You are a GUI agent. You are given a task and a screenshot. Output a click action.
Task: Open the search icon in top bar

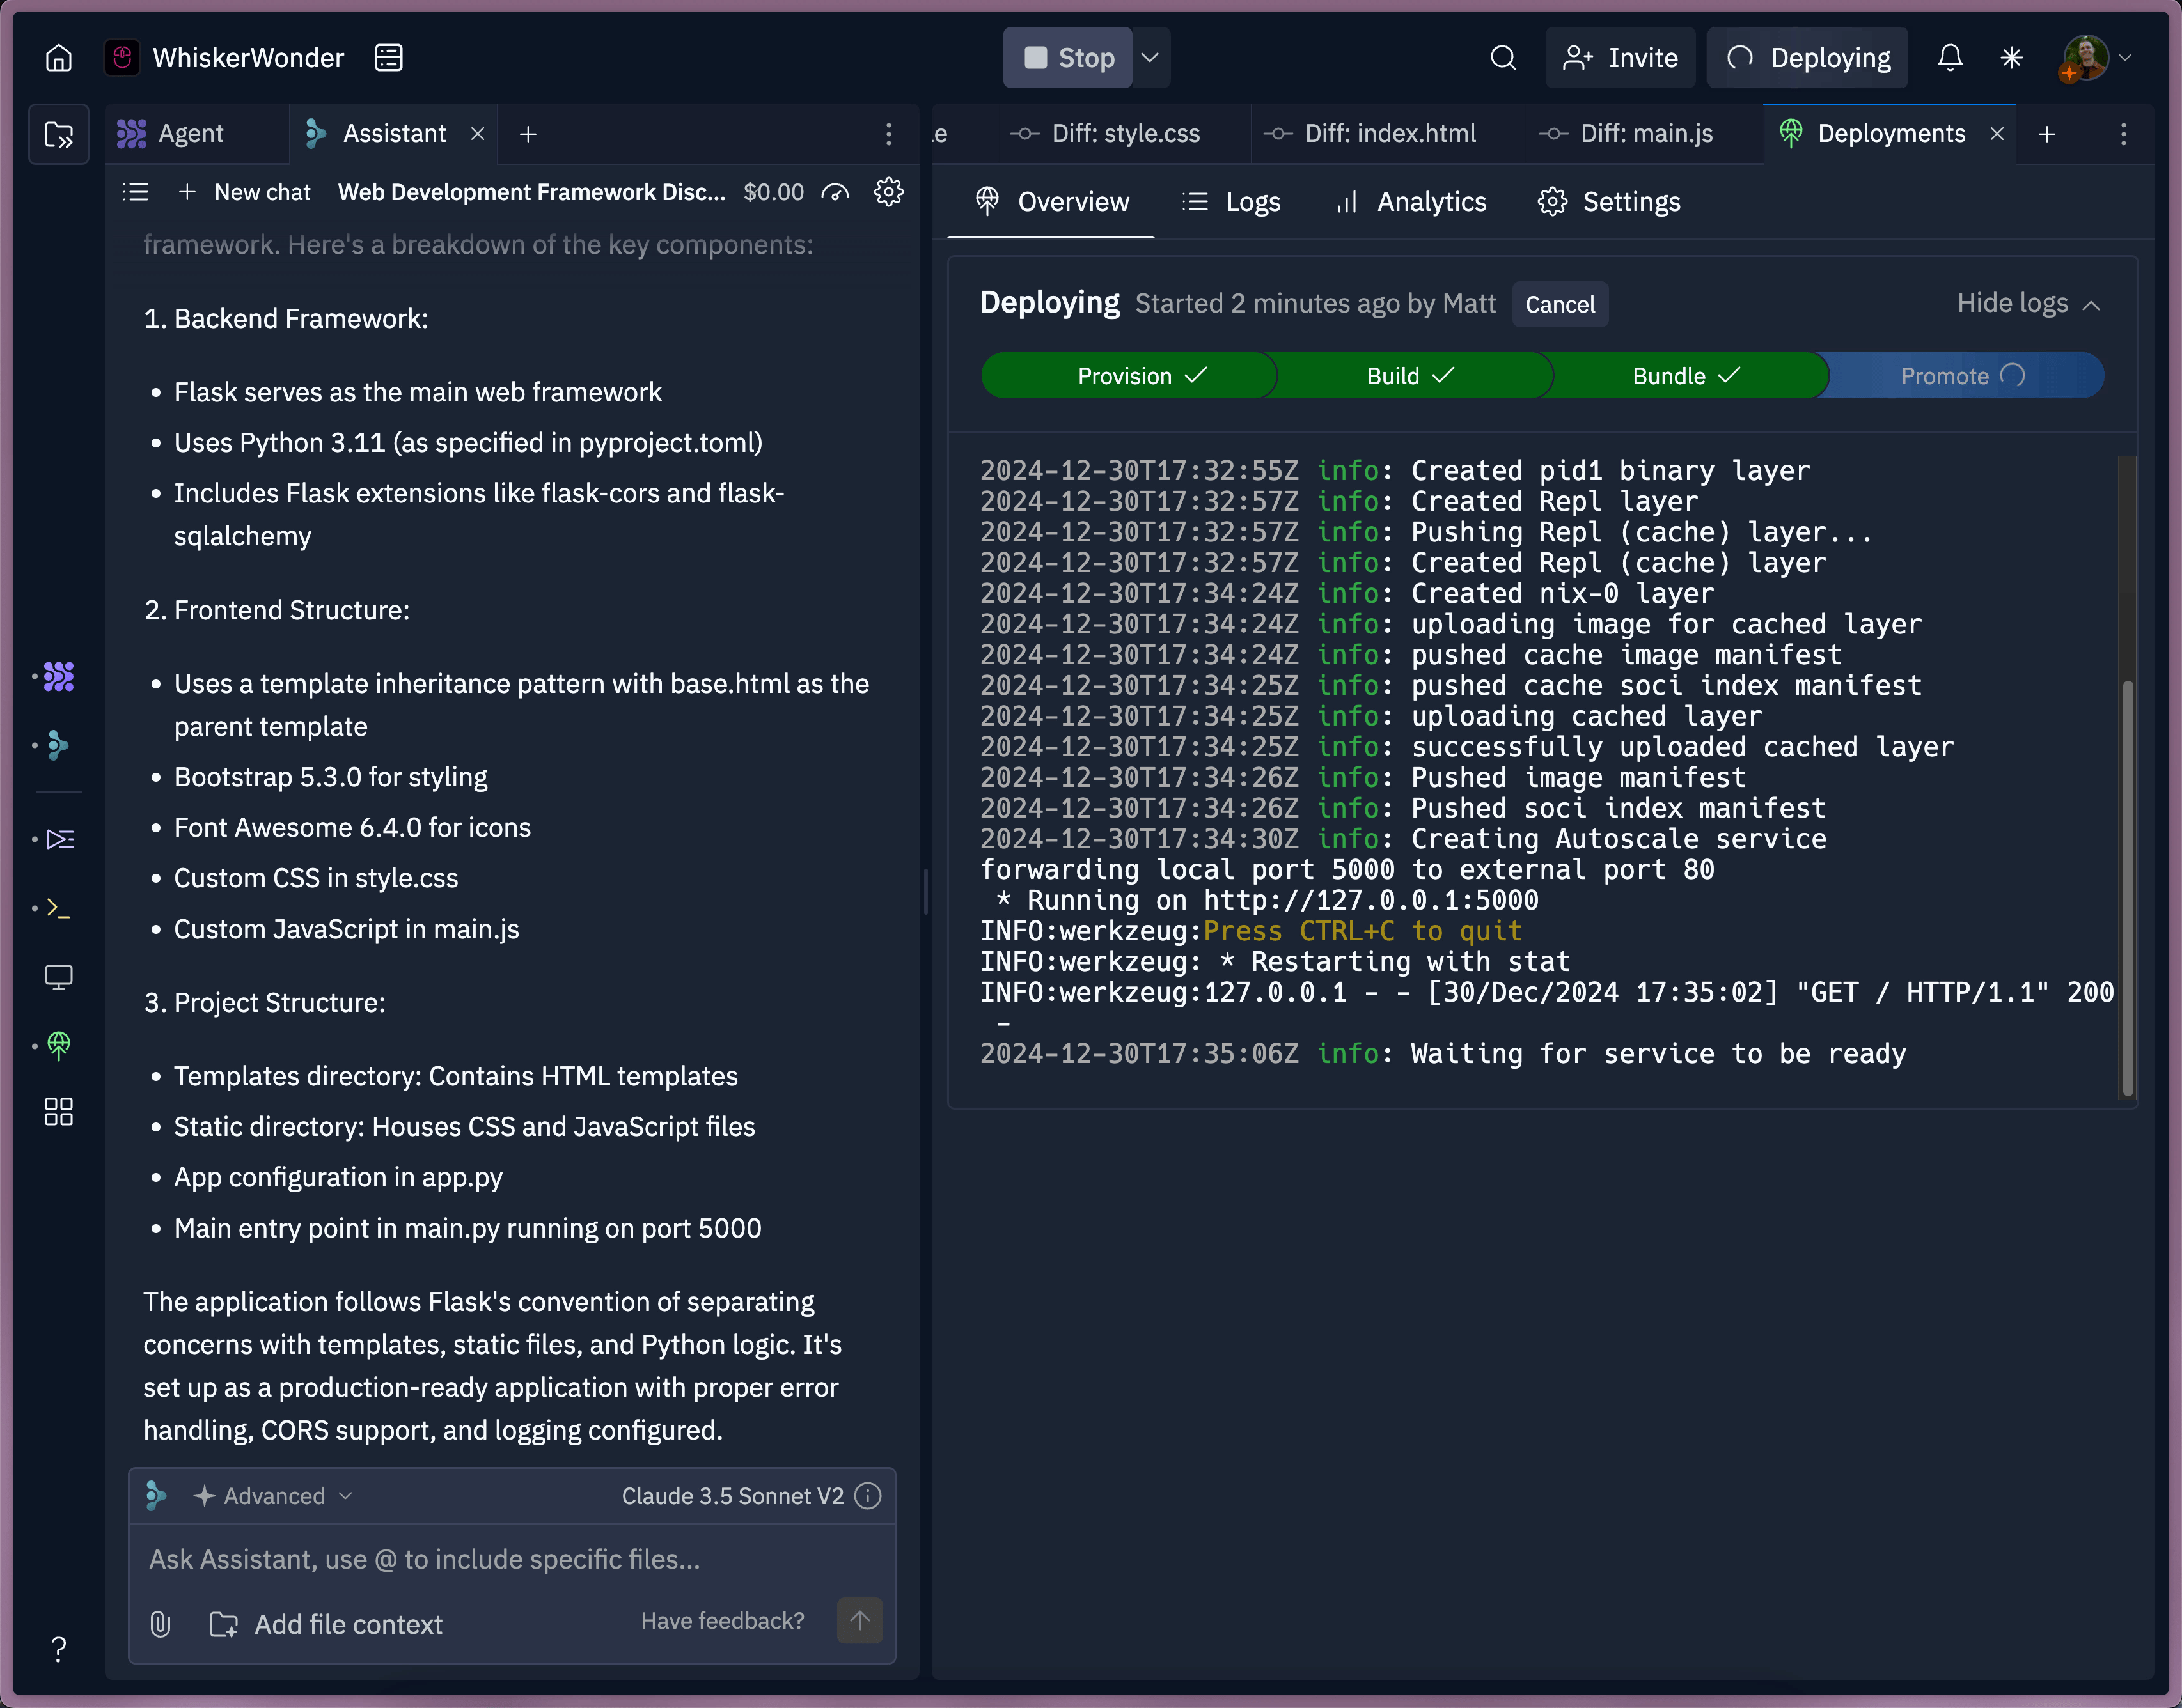1503,58
